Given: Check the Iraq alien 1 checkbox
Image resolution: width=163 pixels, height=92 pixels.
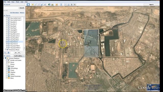Looking at the screenshot, I should point(7,22).
